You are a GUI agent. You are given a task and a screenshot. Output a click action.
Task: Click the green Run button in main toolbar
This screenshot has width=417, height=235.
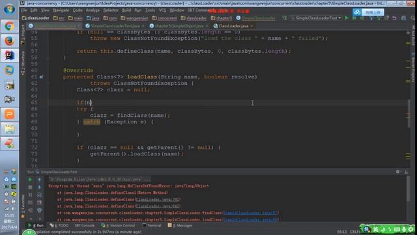[347, 18]
